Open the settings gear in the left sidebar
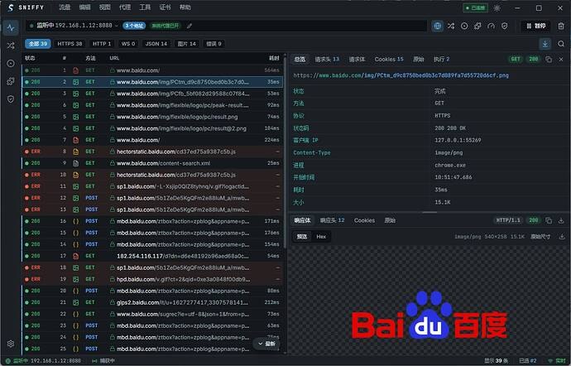This screenshot has height=366, width=571. pyautogui.click(x=11, y=344)
